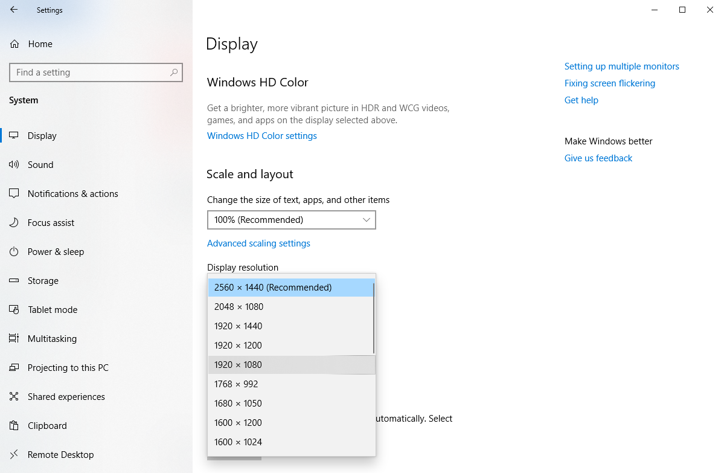Click the Storage drive icon
The image size is (724, 473).
click(x=14, y=280)
